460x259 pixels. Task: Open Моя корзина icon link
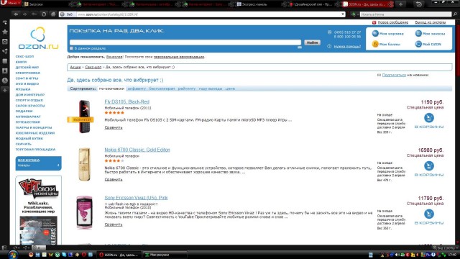pos(387,34)
